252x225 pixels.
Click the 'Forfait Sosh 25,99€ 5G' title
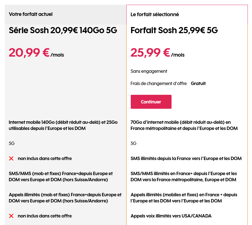tap(174, 30)
